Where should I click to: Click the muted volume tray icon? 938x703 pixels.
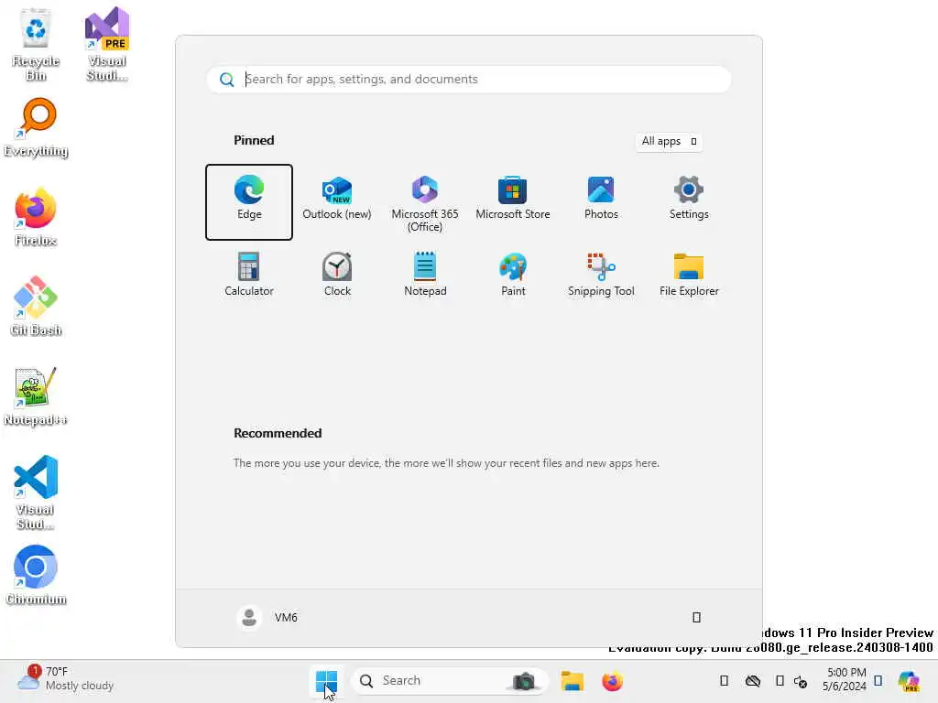[801, 681]
